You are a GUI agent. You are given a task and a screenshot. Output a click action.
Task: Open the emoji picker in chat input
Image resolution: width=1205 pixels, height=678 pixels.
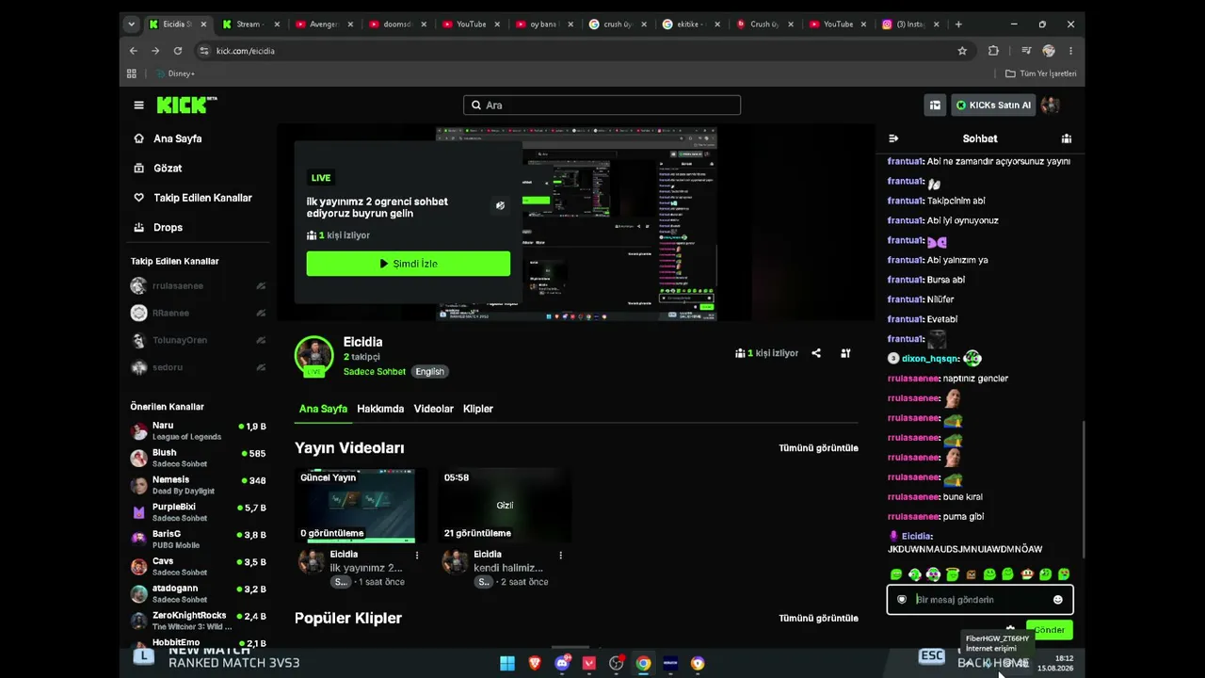pos(1058,600)
